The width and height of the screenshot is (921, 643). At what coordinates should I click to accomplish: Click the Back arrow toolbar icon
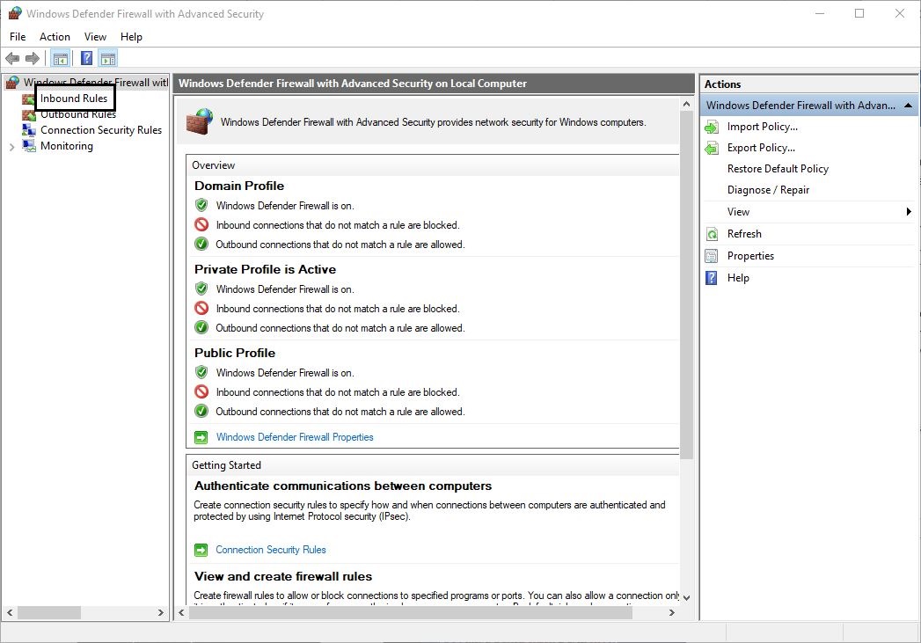[x=11, y=58]
